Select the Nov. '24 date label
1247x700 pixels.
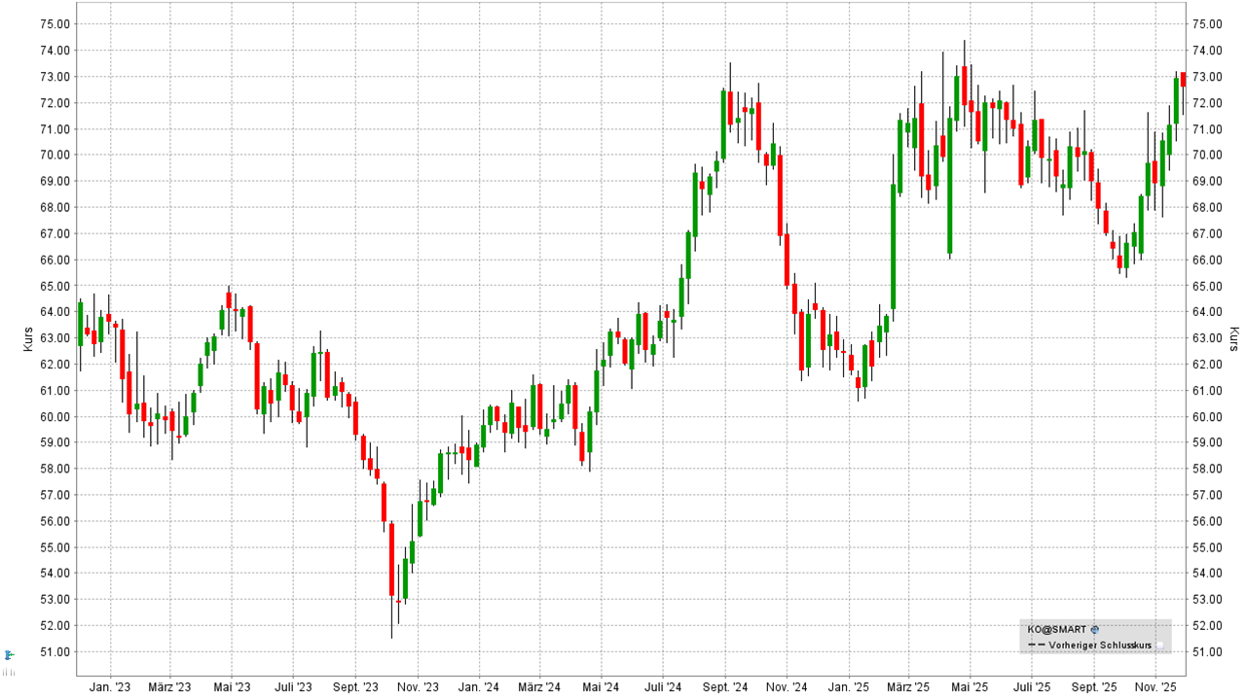pyautogui.click(x=787, y=687)
